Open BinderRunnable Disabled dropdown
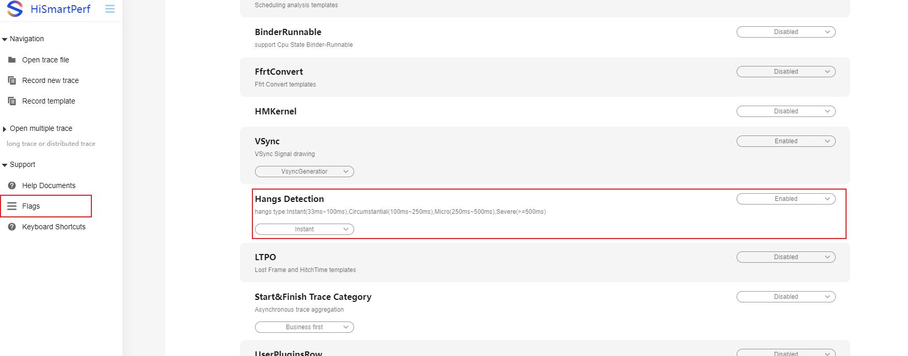The height and width of the screenshot is (356, 908). pos(786,32)
